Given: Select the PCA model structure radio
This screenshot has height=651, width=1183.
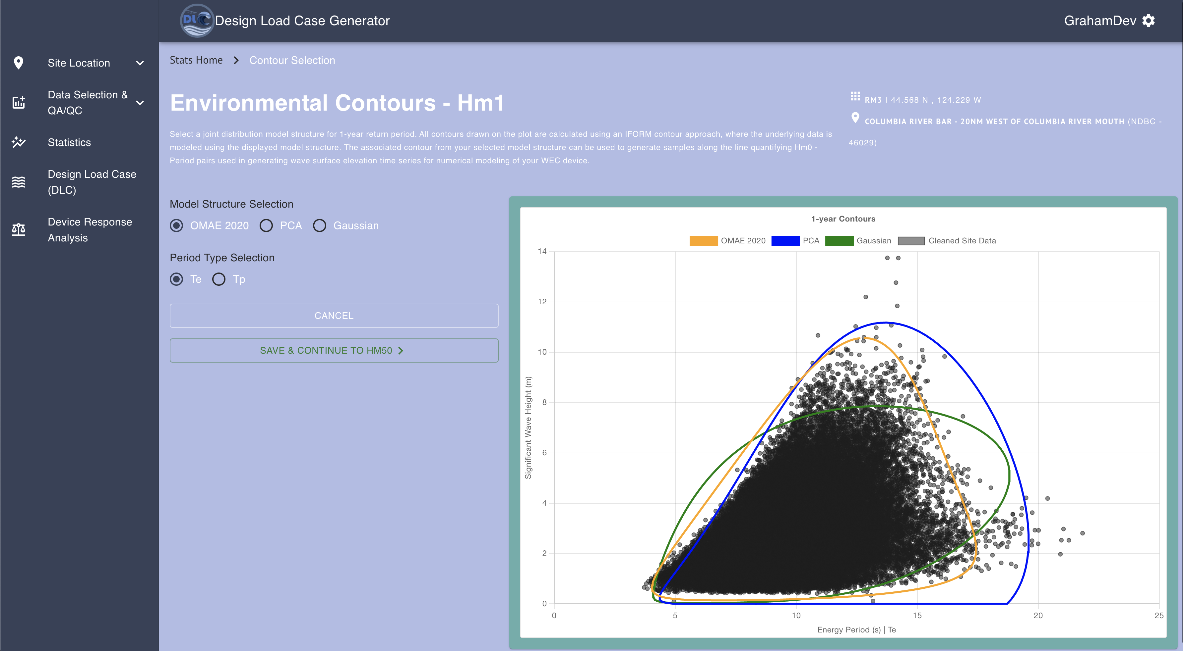Looking at the screenshot, I should point(266,226).
